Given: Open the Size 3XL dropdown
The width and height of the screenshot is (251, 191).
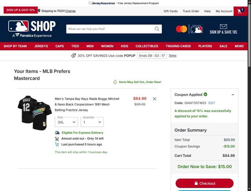Looking at the screenshot, I should [x=66, y=122].
